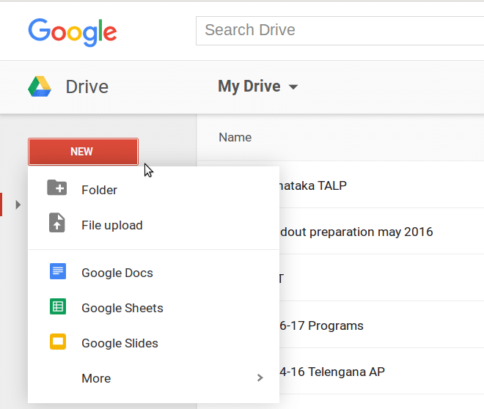Image resolution: width=484 pixels, height=409 pixels.
Task: Select the row ending "nataka TALP"
Action: pos(381,185)
